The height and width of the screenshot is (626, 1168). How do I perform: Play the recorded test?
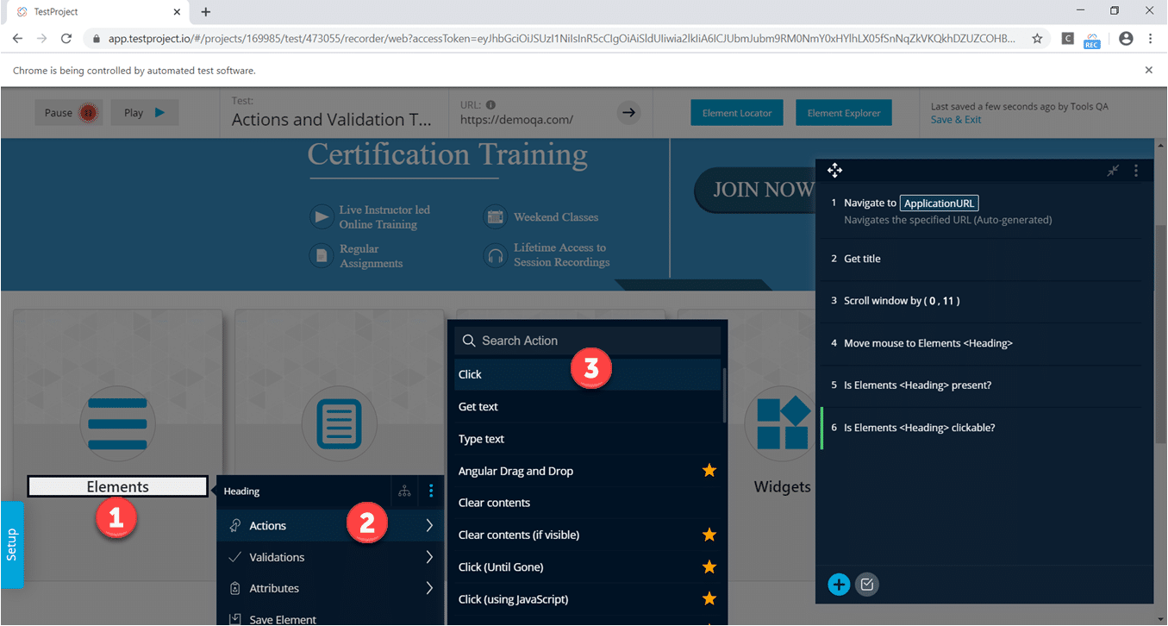[144, 113]
